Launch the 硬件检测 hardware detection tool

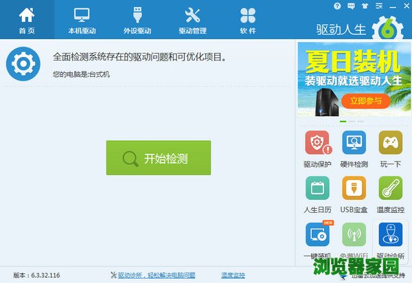pyautogui.click(x=354, y=144)
